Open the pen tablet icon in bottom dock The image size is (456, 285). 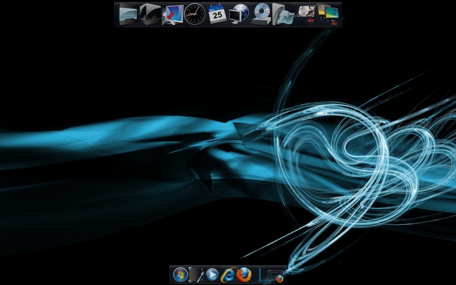[196, 275]
